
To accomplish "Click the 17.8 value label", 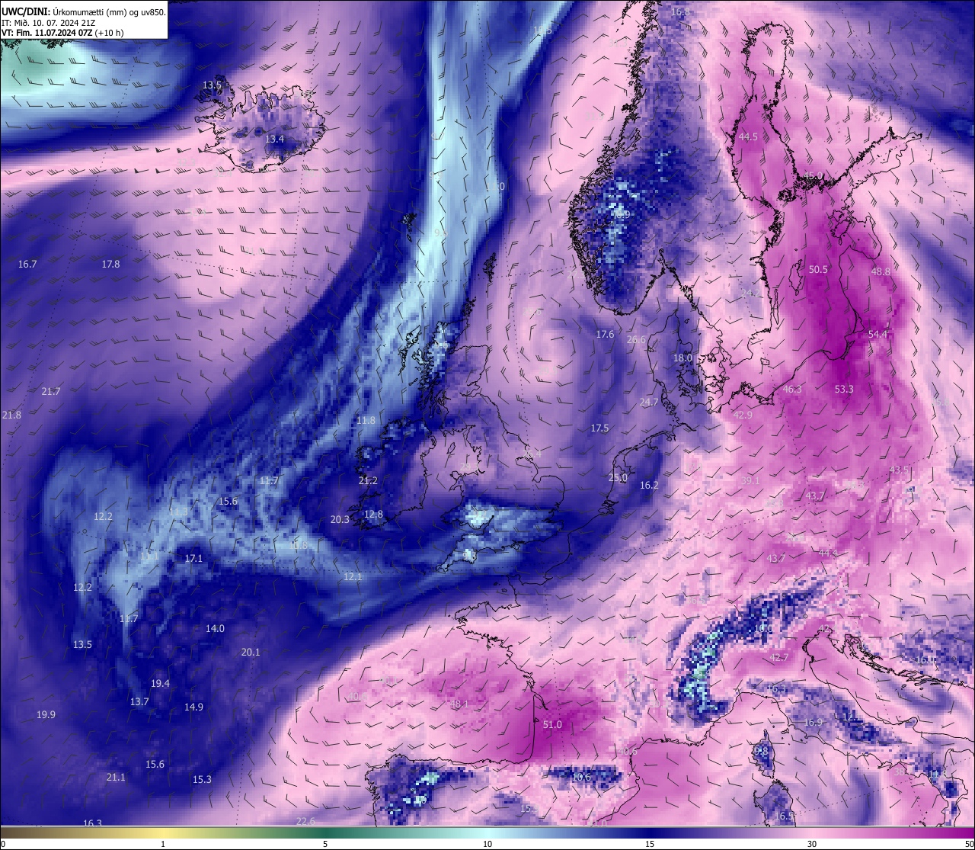I will point(110,264).
